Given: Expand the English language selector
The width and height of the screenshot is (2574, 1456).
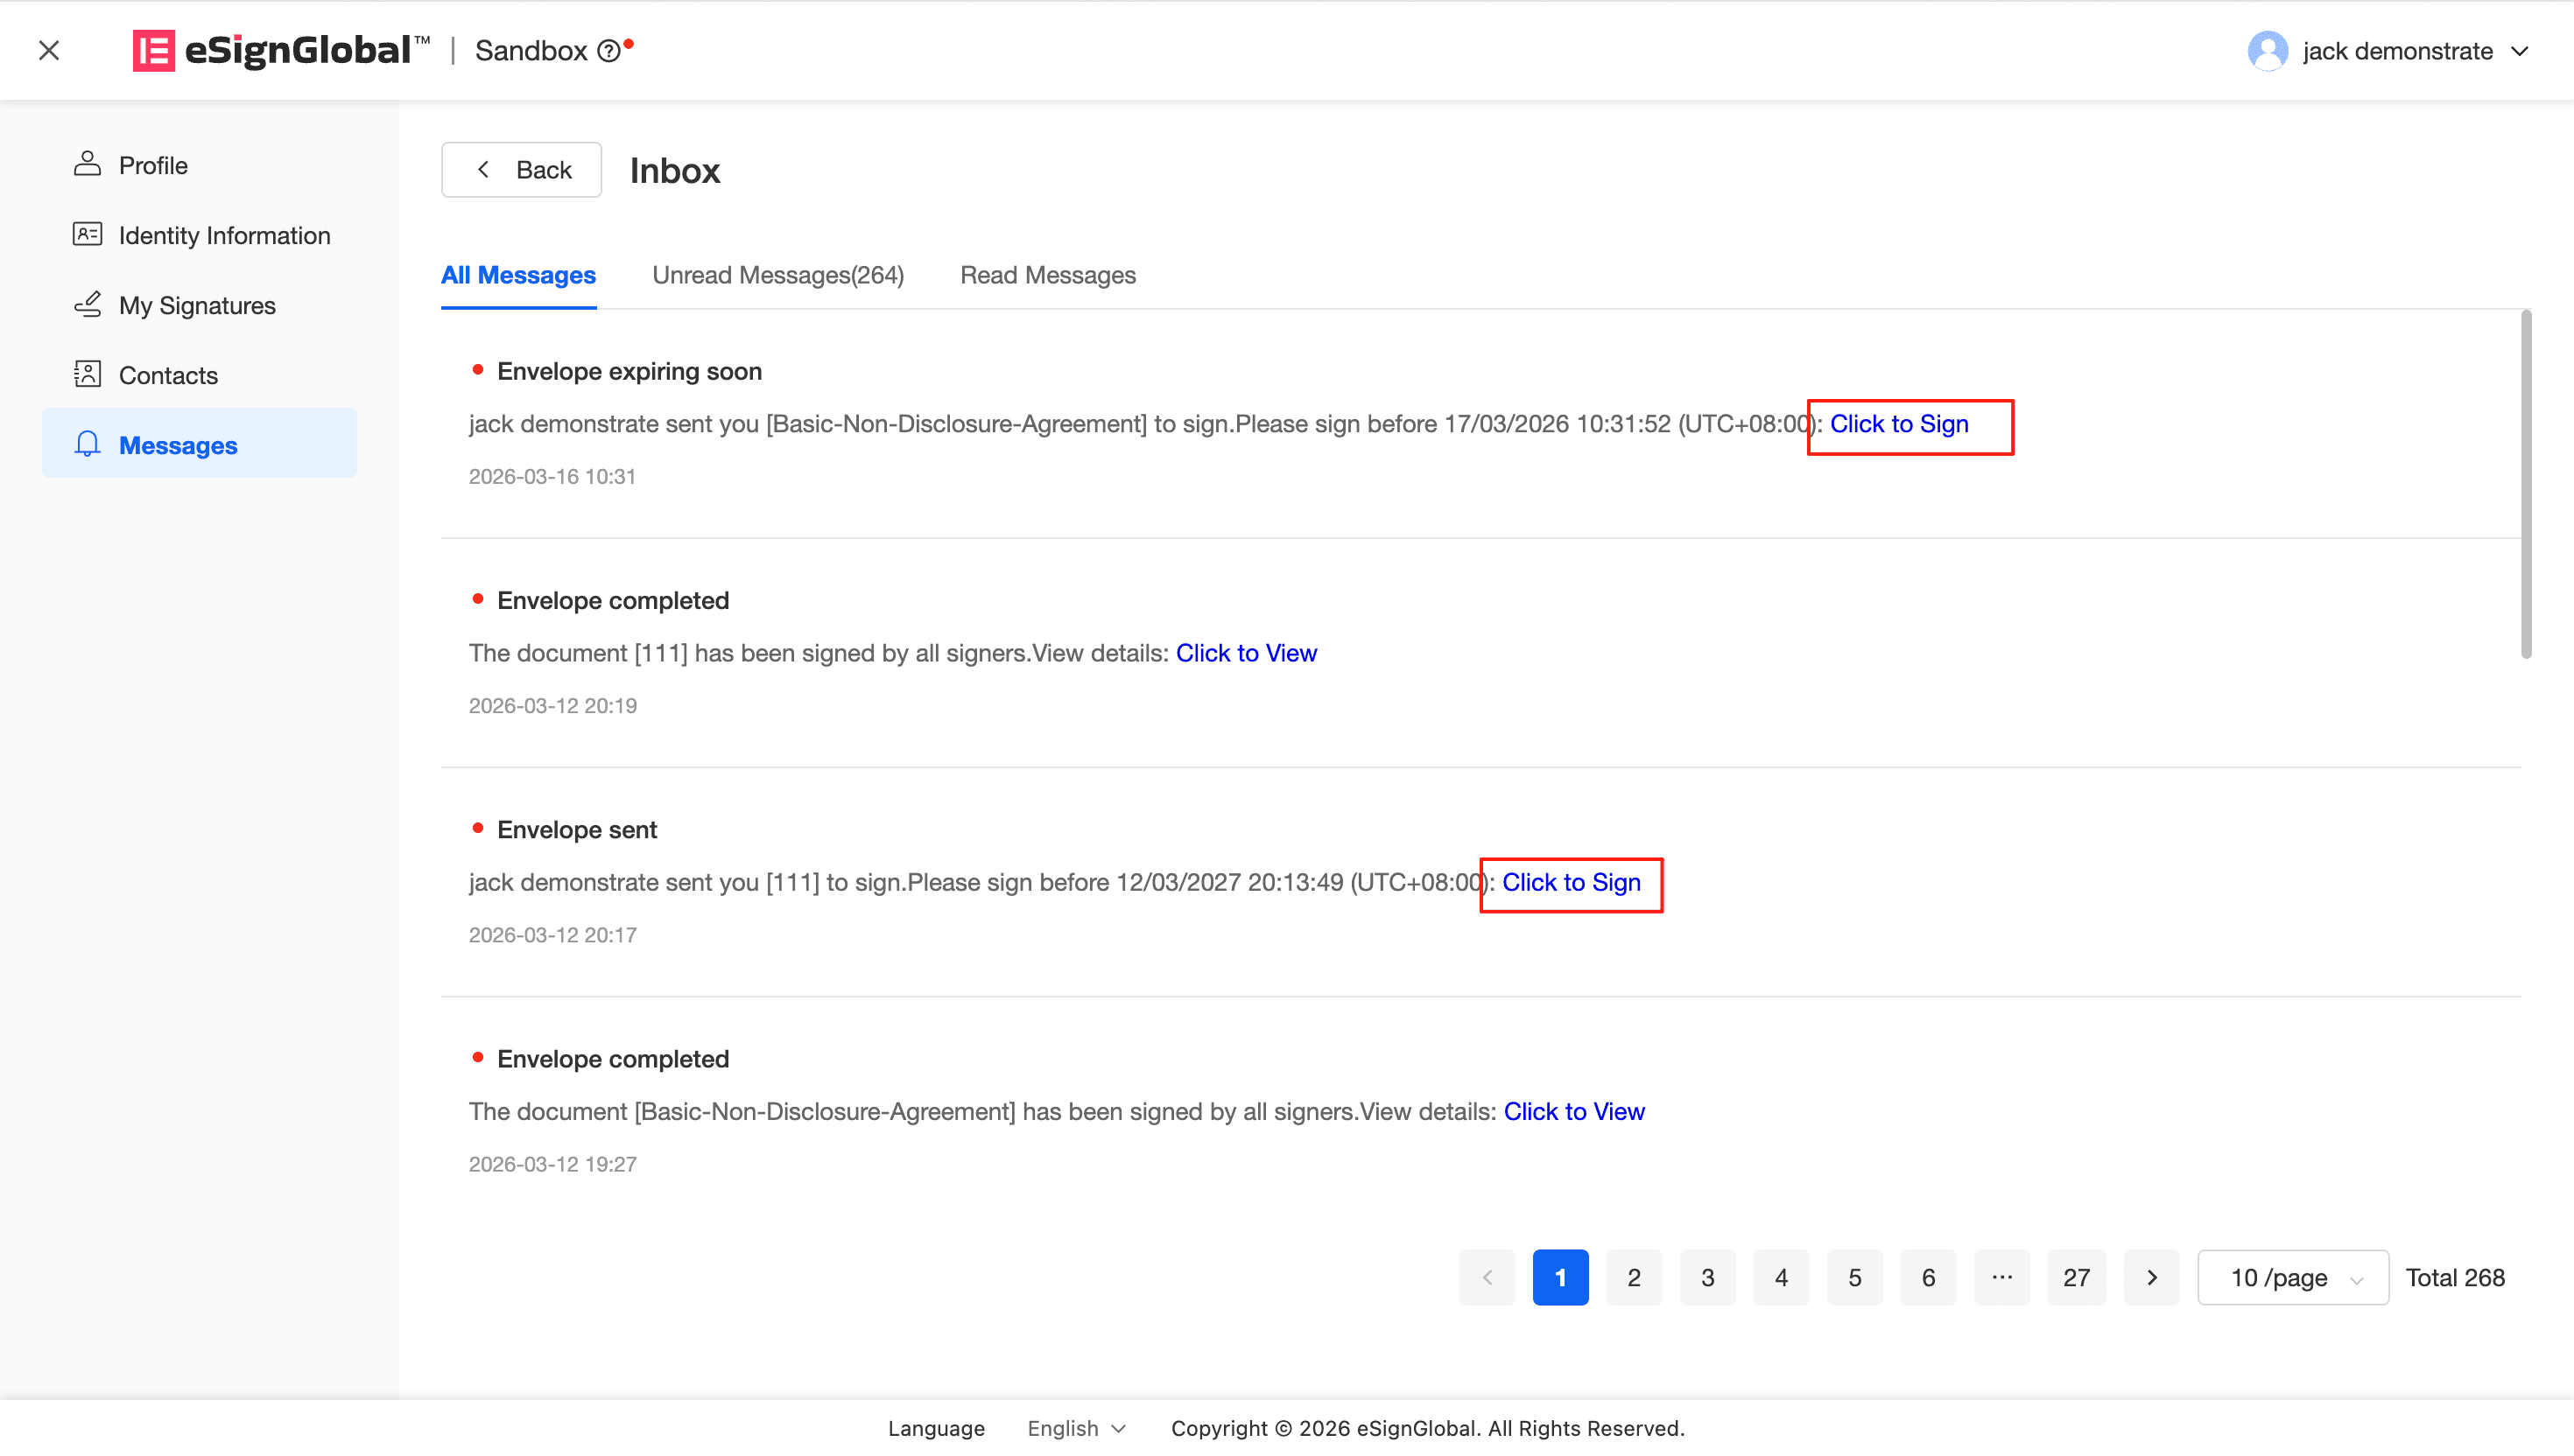Looking at the screenshot, I should 1076,1428.
